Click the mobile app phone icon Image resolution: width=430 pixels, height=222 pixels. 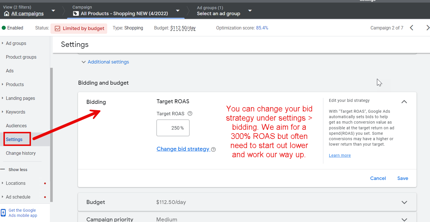point(3,213)
